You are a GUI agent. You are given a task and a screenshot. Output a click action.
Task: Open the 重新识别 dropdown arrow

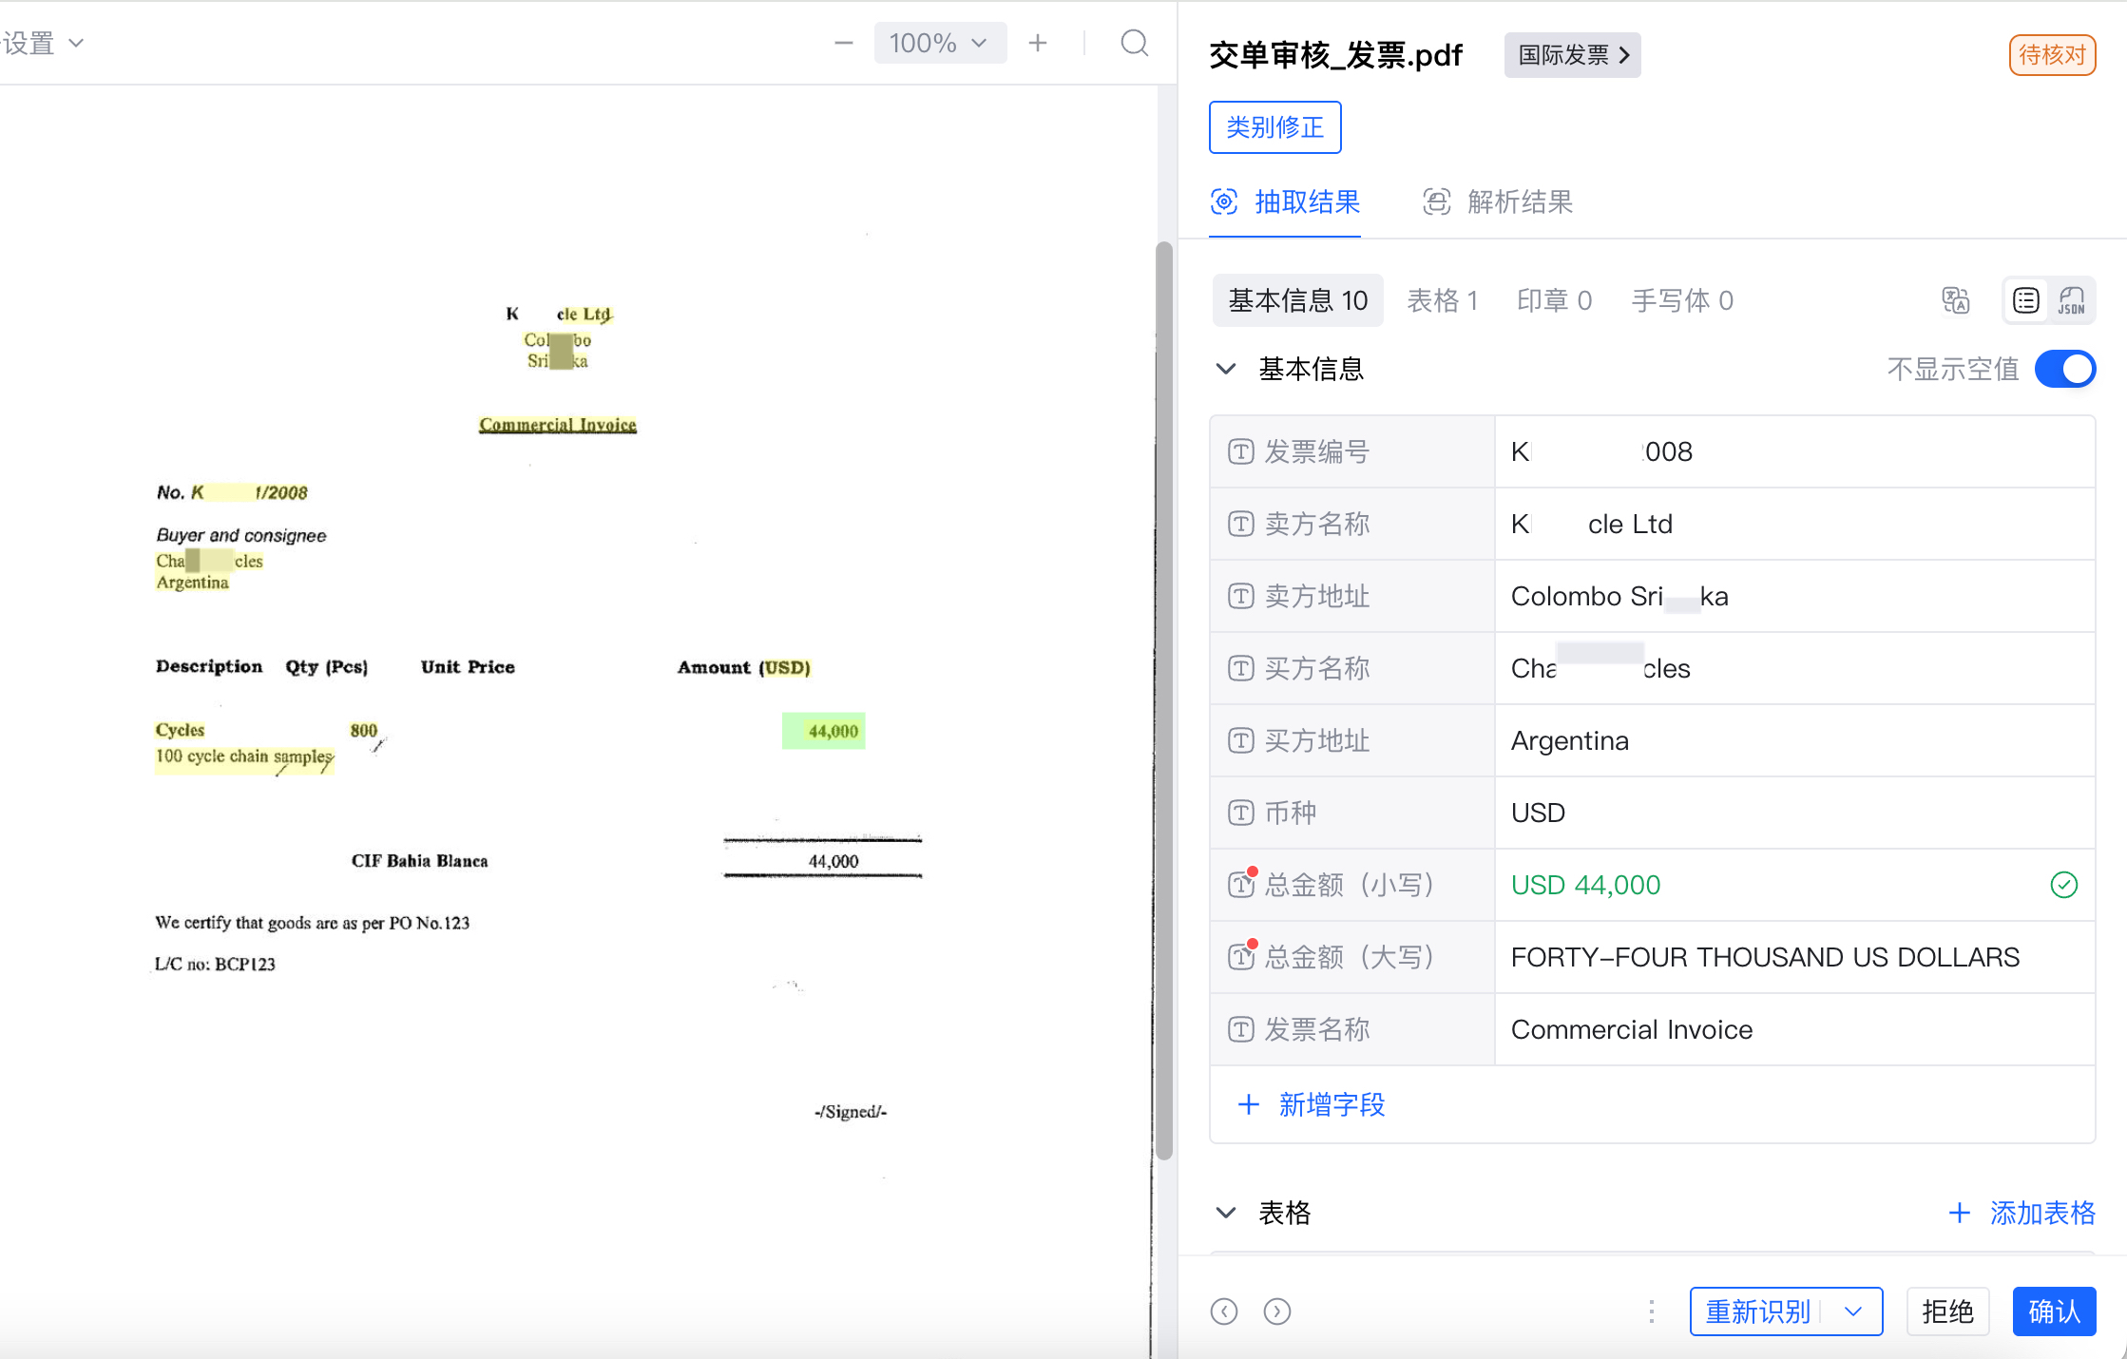coord(1852,1311)
